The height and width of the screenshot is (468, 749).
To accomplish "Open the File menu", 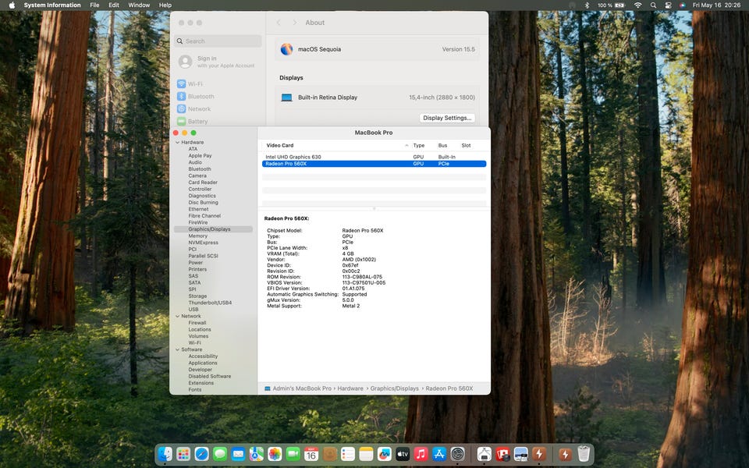I will coord(94,5).
